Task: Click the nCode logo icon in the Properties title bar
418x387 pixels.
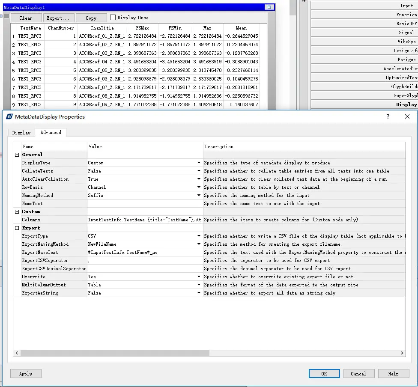Action: pos(9,116)
